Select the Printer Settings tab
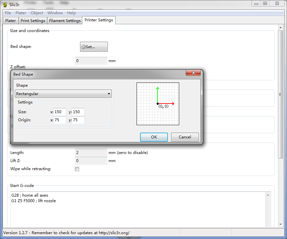The height and width of the screenshot is (239, 287). tap(99, 20)
